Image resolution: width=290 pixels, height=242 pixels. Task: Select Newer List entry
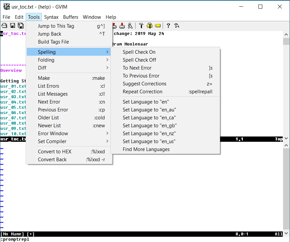(x=69, y=126)
